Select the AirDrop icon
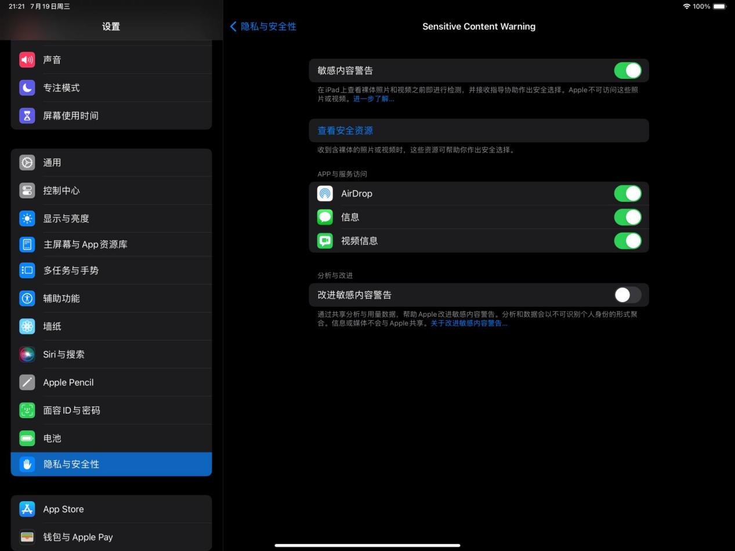 [325, 193]
